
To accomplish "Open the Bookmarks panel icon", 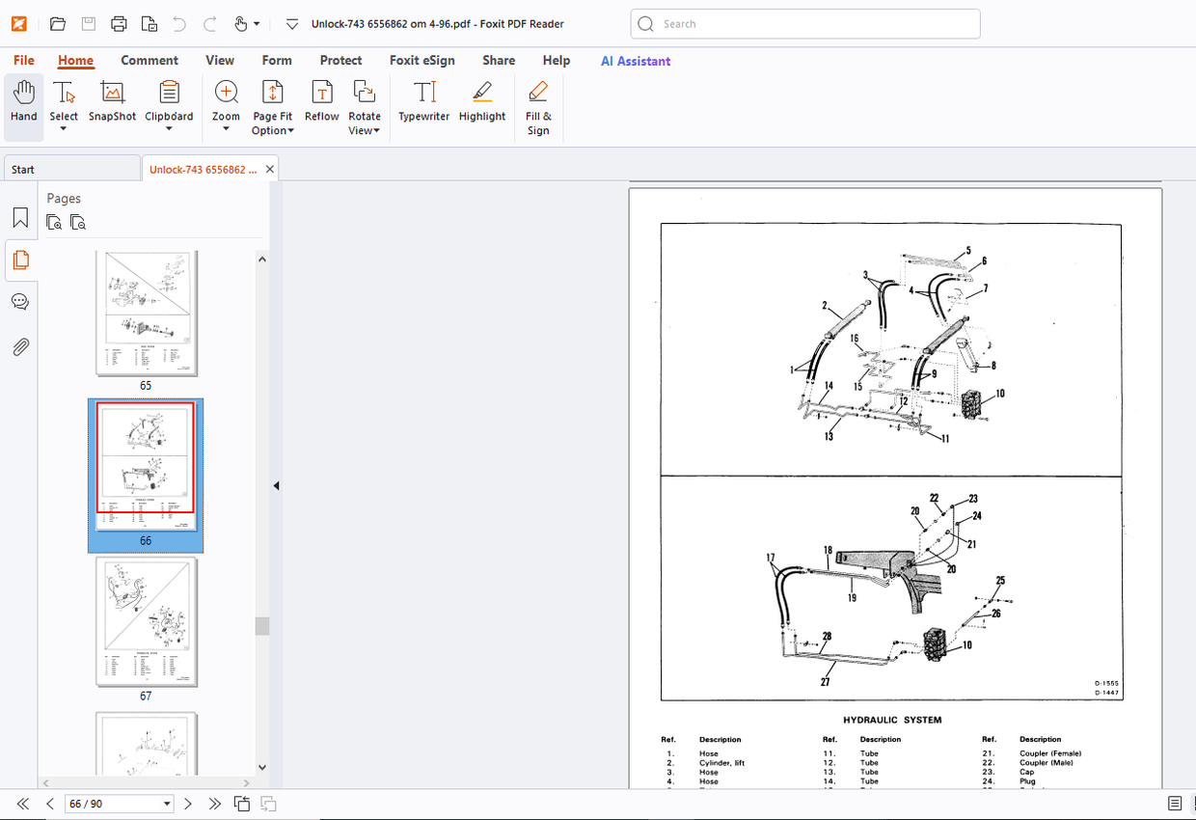I will point(20,218).
